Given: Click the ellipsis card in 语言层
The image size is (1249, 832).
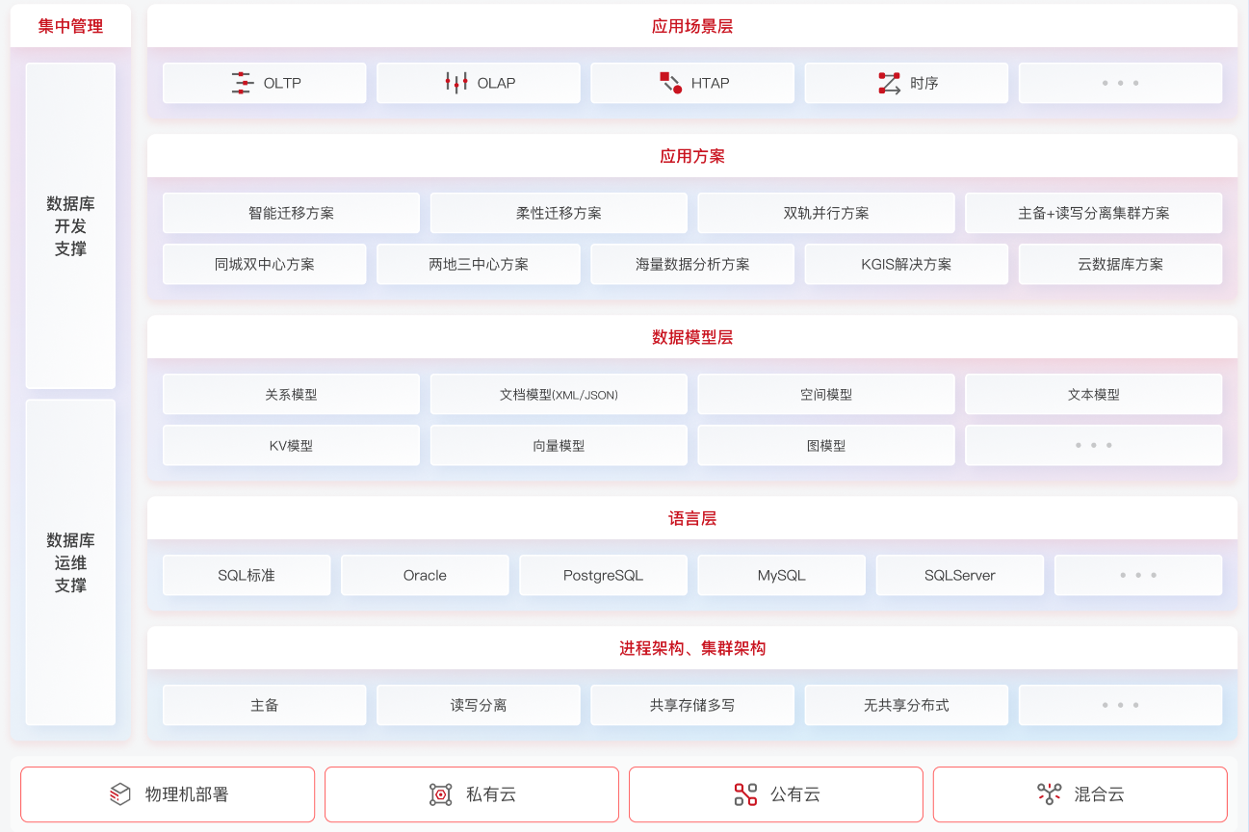Looking at the screenshot, I should [1138, 575].
